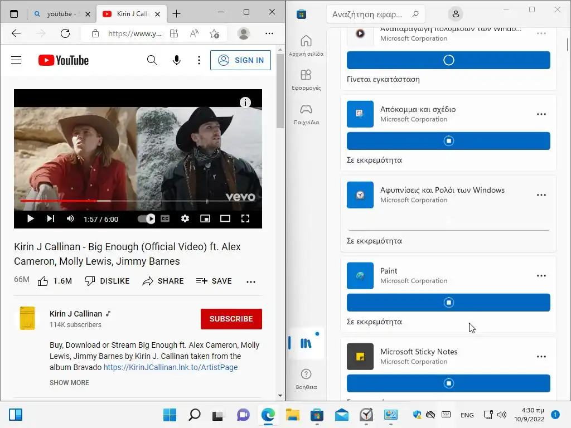Viewport: 571px width, 428px height.
Task: Click the YouTube page vertical scrollbar
Action: 280,90
